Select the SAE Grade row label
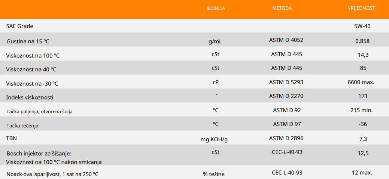 tap(20, 26)
